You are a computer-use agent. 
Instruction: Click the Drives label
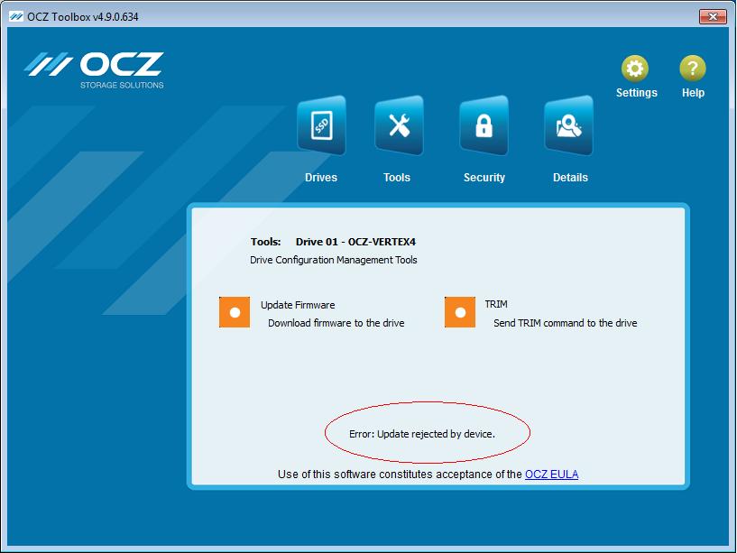[321, 178]
